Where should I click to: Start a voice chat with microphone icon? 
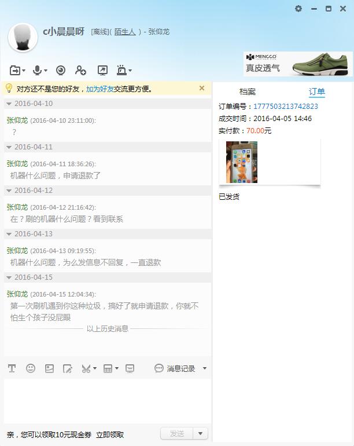[37, 70]
